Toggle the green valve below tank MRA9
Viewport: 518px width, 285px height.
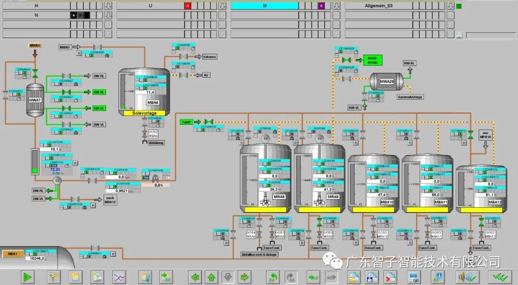point(319,223)
